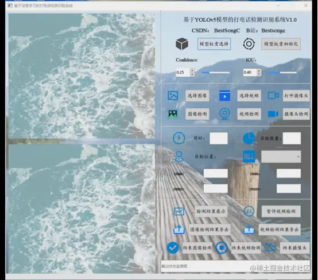Click the location pin icon beside 目标位置
This screenshot has height=280, width=318.
179,156
